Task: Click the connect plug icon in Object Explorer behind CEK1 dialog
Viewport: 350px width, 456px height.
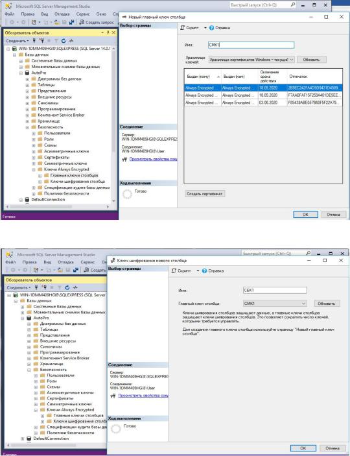Action: pyautogui.click(x=36, y=287)
